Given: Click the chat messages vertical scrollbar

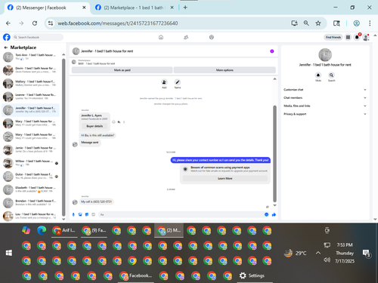Looking at the screenshot, I should click(x=274, y=154).
